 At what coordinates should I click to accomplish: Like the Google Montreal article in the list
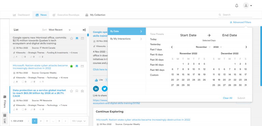pos(14,57)
